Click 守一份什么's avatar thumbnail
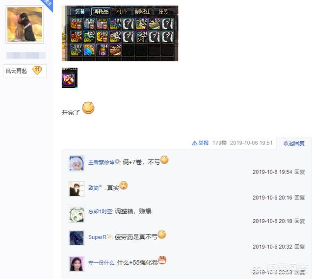This screenshot has width=314, height=279. (77, 264)
